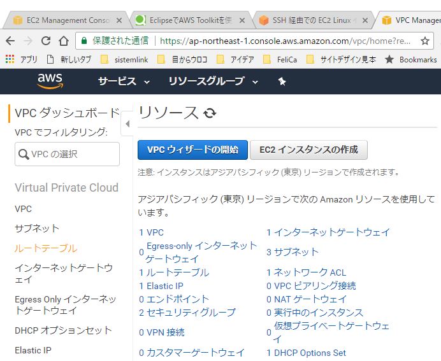
Task: Click the browser forward arrow
Action: click(x=28, y=41)
